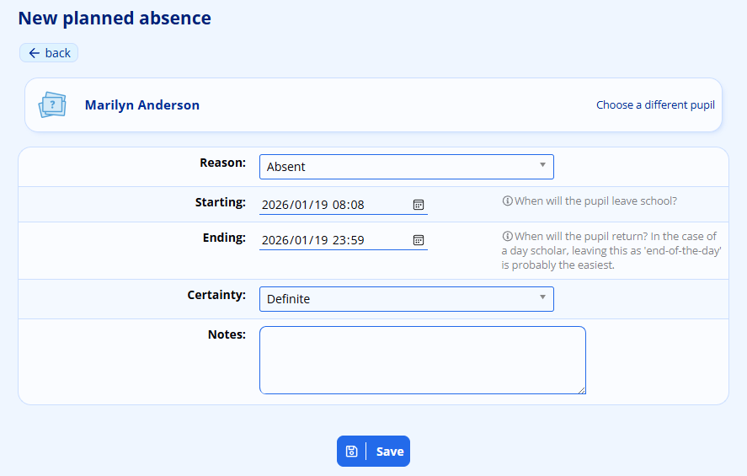Click the pupil photo placeholder icon
This screenshot has height=476, width=747.
point(52,105)
